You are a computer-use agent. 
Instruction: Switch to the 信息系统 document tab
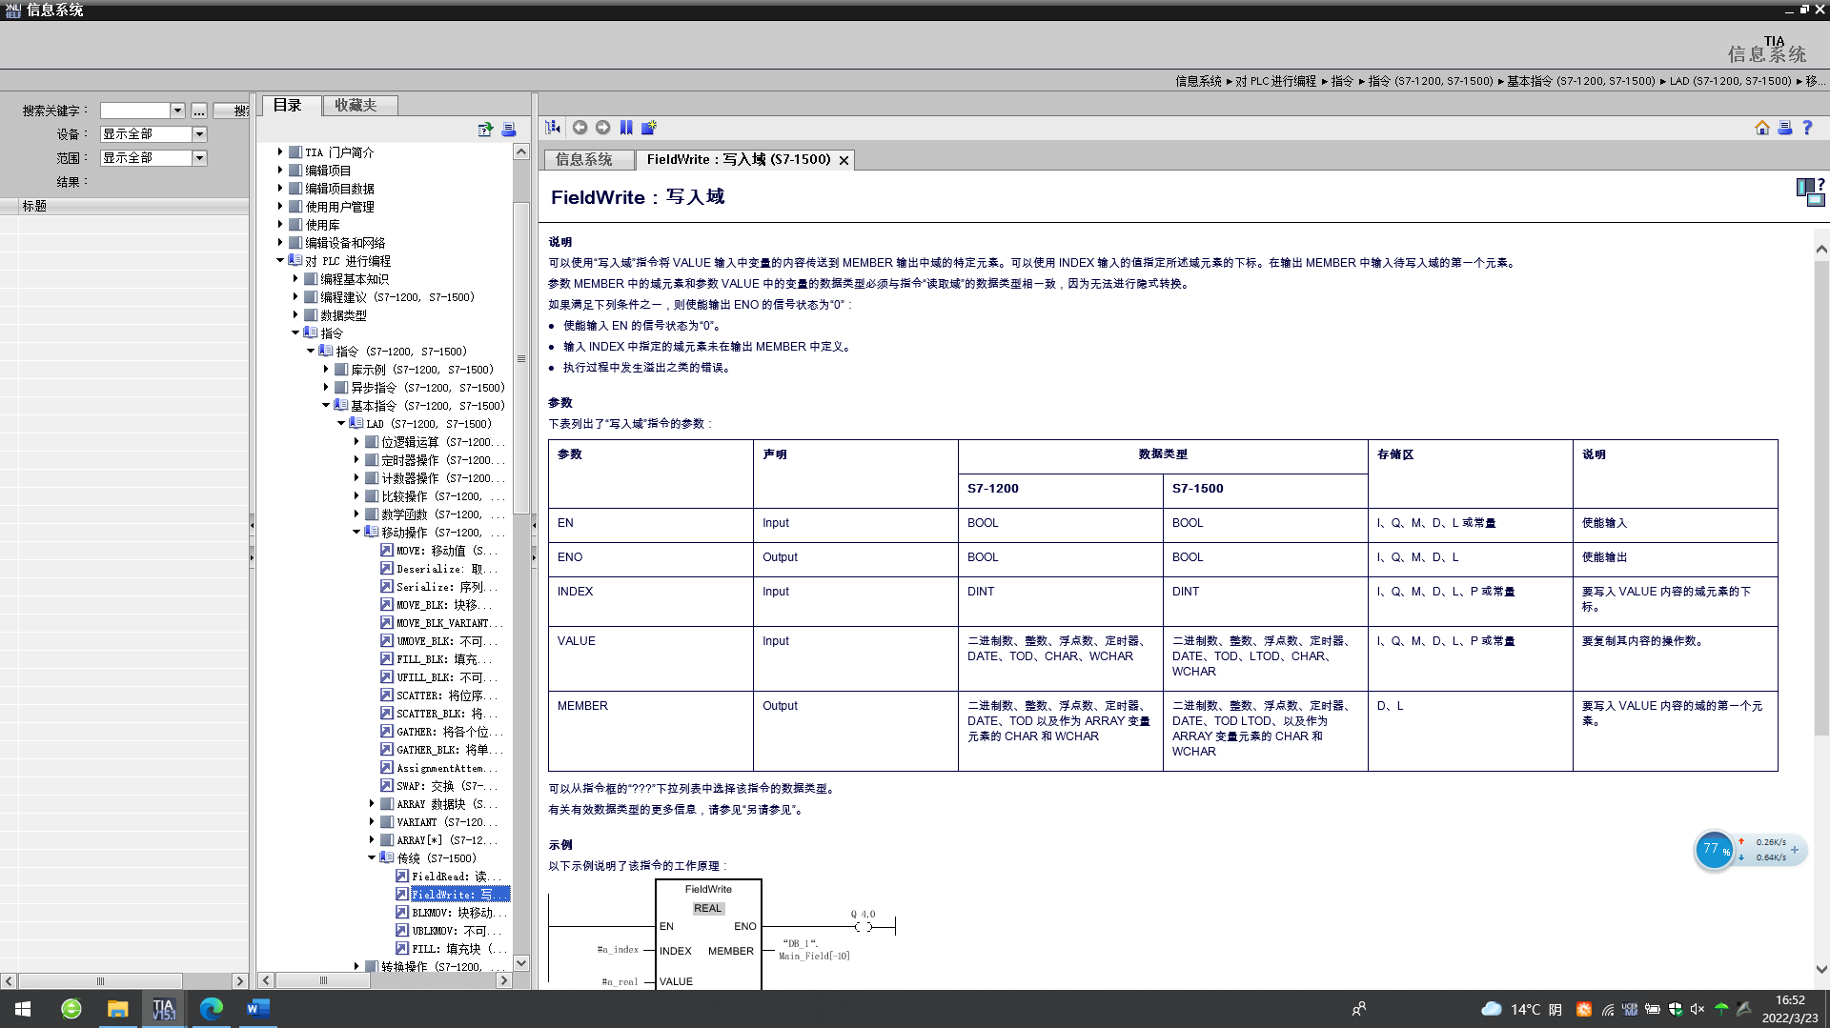pyautogui.click(x=584, y=160)
